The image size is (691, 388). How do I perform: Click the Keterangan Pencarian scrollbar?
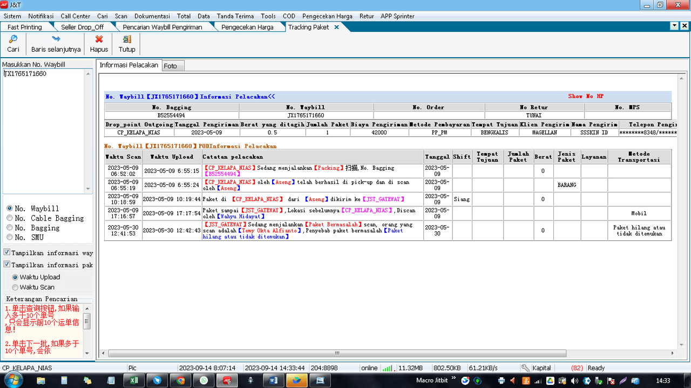(x=87, y=330)
